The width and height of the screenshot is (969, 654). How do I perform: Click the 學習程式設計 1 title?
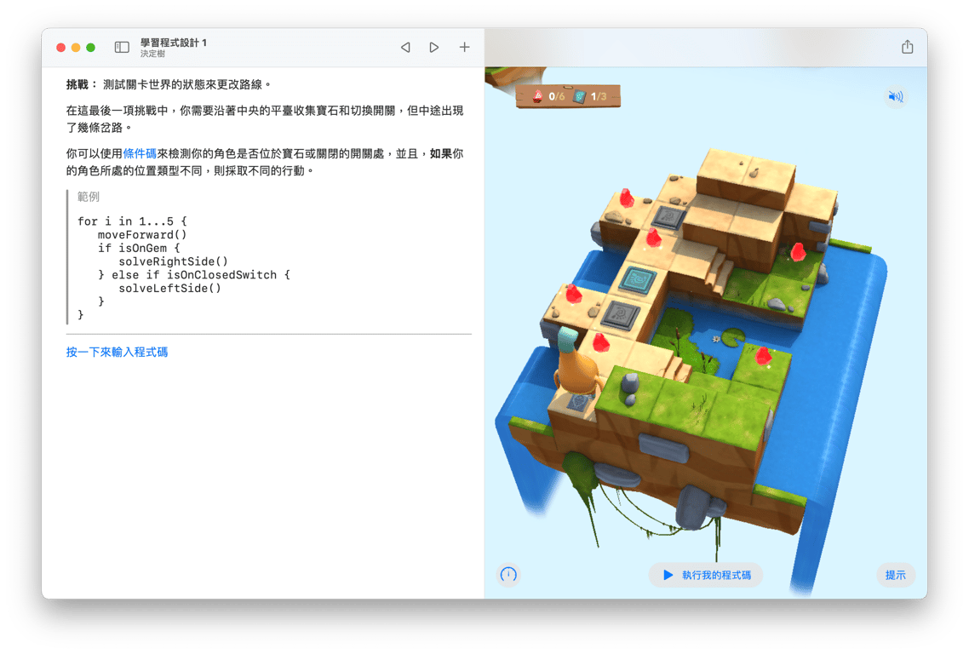(174, 43)
